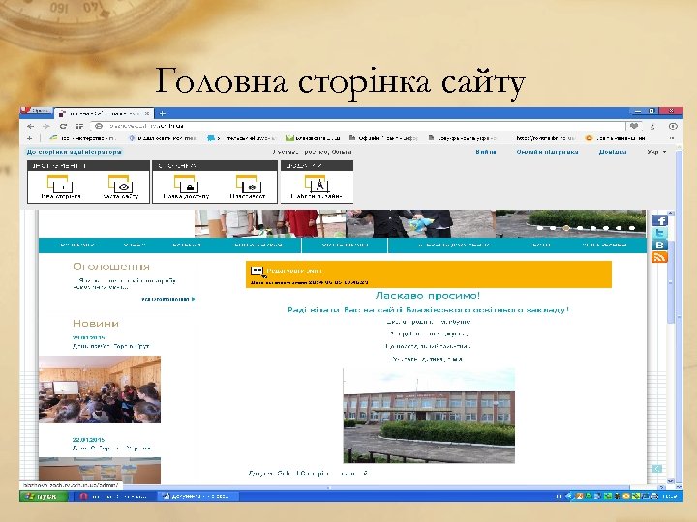The width and height of the screenshot is (697, 522).
Task: Open 'Онлайн підтримка' link
Action: point(547,152)
